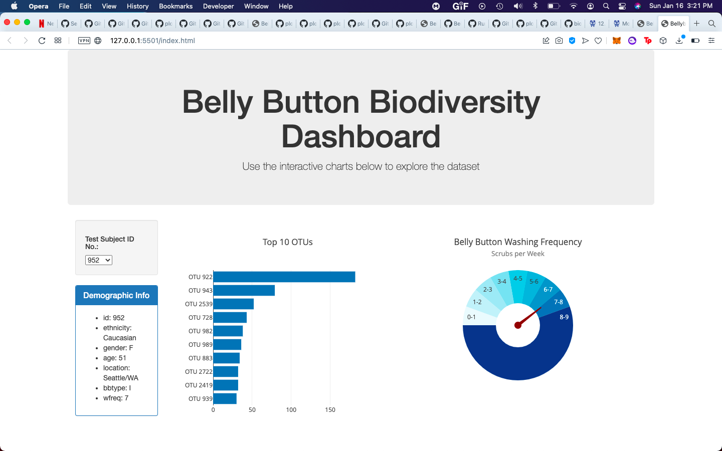Open the Developer menu
Image resolution: width=722 pixels, height=451 pixels.
(x=218, y=6)
